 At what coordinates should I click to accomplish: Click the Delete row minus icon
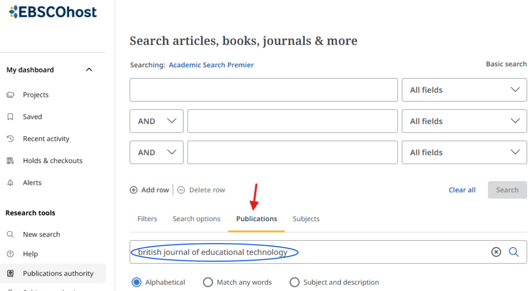tap(181, 190)
